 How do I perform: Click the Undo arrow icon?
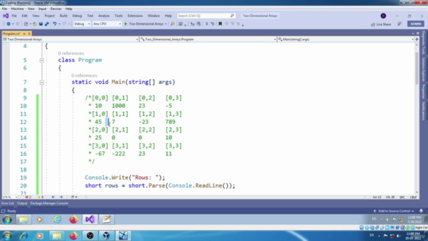pyautogui.click(x=55, y=24)
